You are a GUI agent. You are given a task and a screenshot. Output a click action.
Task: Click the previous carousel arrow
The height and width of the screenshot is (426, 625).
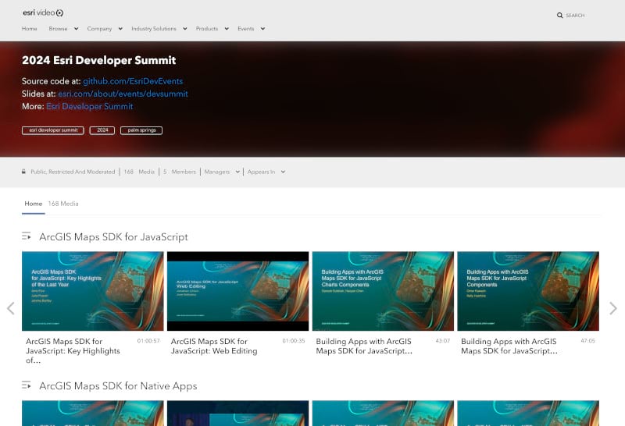coord(11,308)
